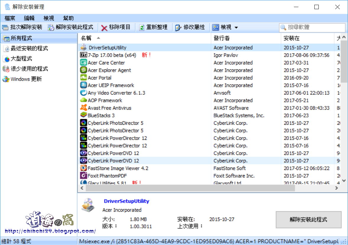Select BlueStacks 3 entry
Image resolution: width=348 pixels, height=245 pixels.
pyautogui.click(x=101, y=116)
